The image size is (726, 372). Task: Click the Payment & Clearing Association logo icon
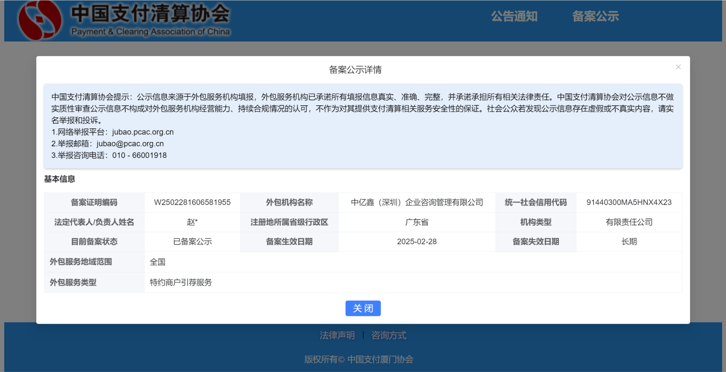coord(40,20)
